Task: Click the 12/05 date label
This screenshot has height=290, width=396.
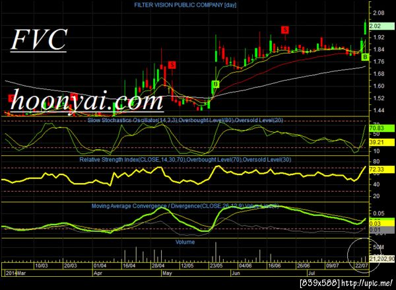Action: tap(187, 266)
